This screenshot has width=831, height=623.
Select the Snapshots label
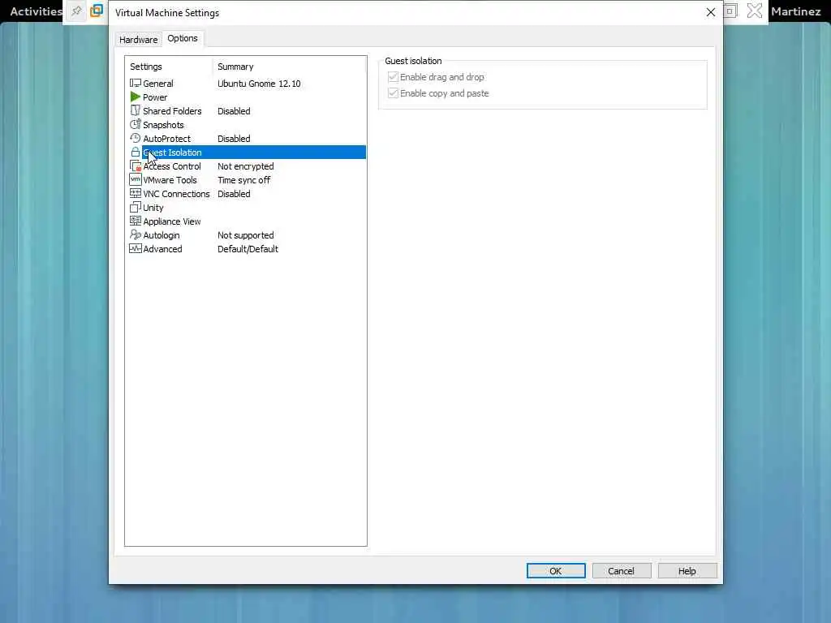(163, 124)
